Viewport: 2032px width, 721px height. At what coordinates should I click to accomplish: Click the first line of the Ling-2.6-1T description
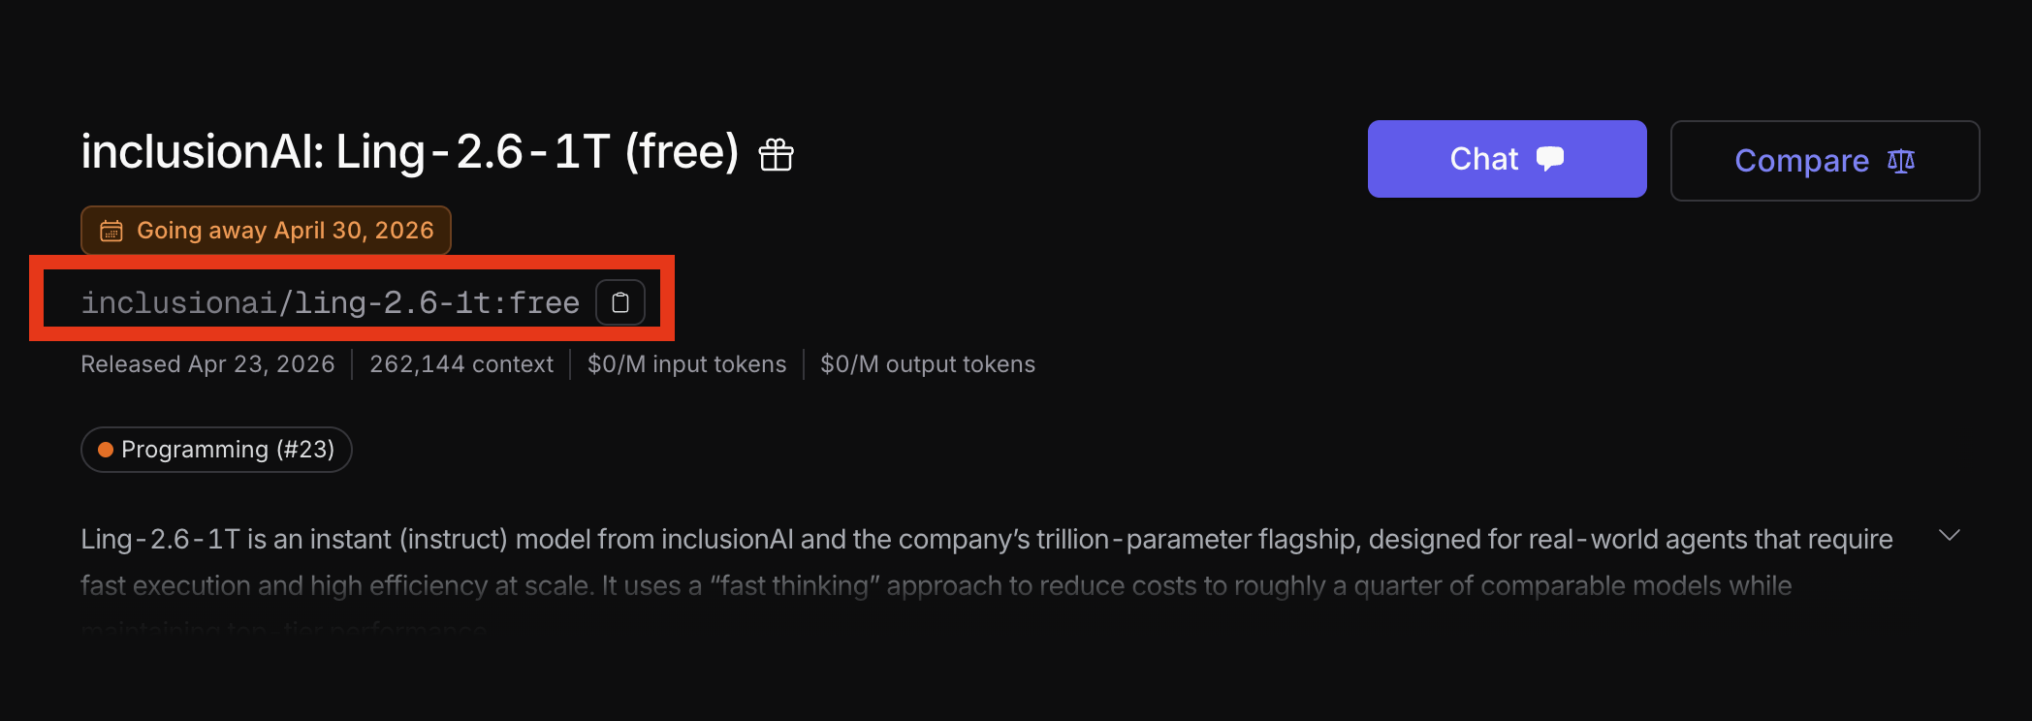(x=986, y=539)
